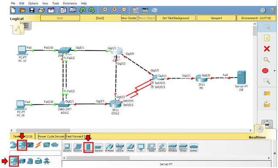278x168 pixels.
Task: Choose the Industrial subcategory icon
Action: point(38,161)
